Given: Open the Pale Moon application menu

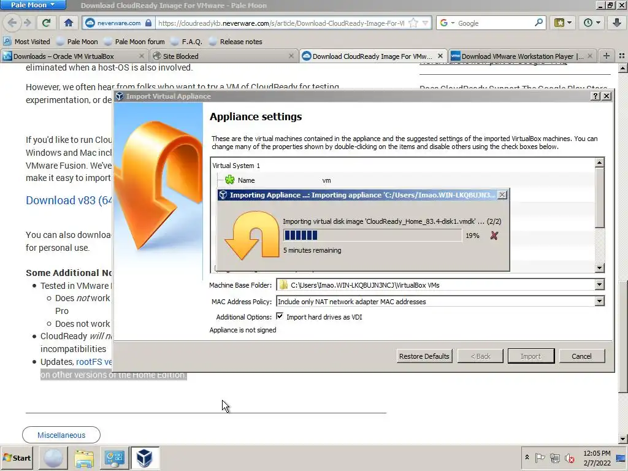Looking at the screenshot, I should coord(33,5).
